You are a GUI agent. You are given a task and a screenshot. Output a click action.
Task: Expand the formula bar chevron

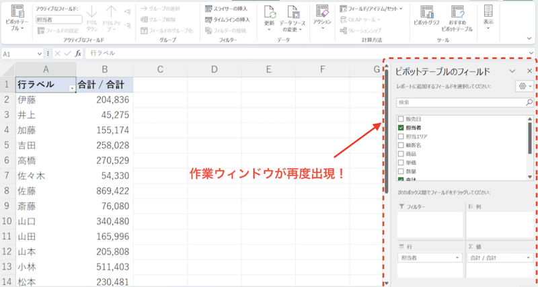point(531,53)
